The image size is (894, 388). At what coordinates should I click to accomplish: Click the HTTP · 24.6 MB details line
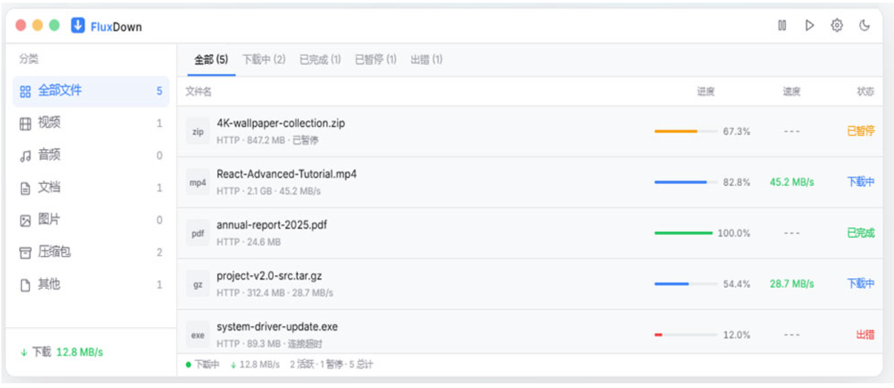tap(249, 242)
